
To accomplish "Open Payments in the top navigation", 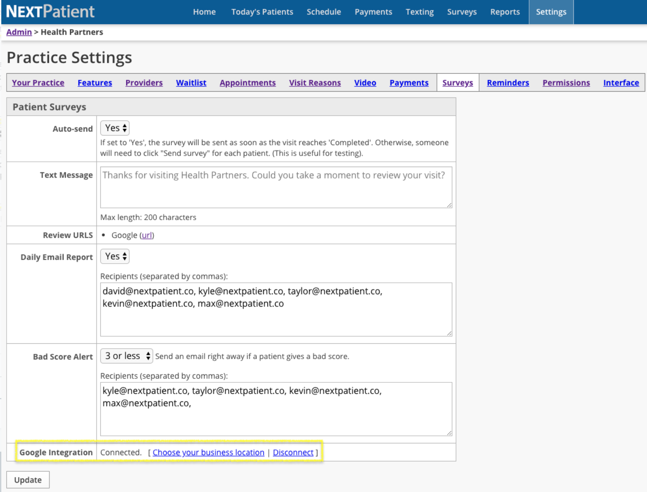I will (x=373, y=12).
